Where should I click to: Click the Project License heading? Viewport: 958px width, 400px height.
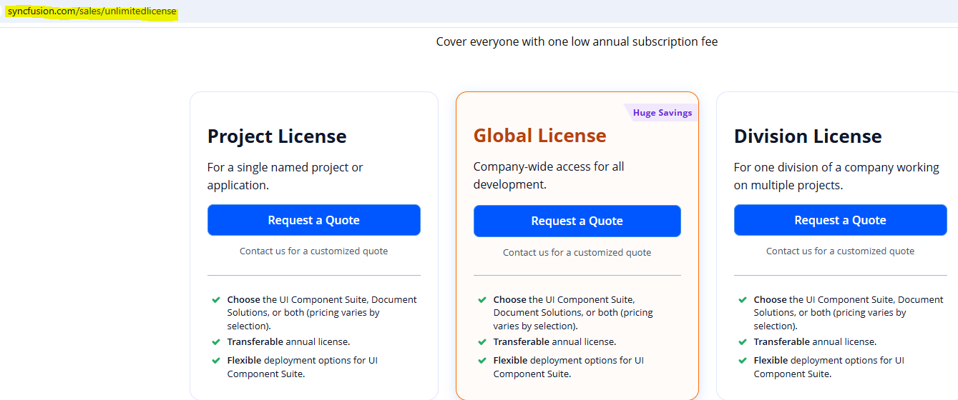[x=277, y=136]
